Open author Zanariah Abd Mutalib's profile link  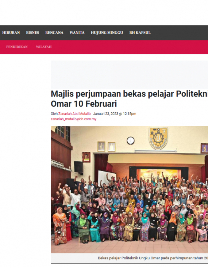pyautogui.click(x=74, y=114)
